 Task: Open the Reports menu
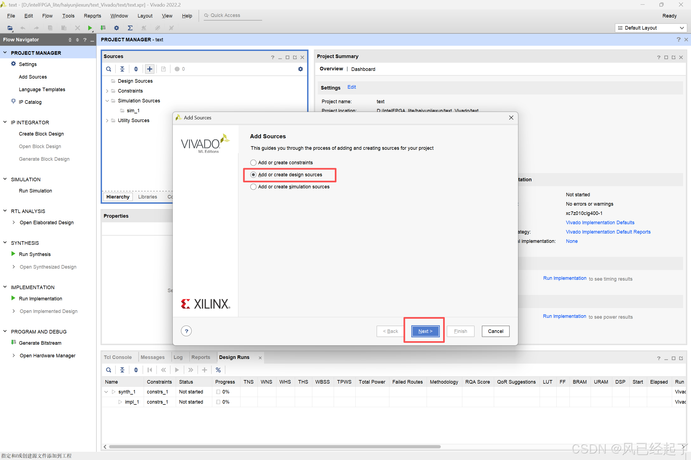pos(92,16)
